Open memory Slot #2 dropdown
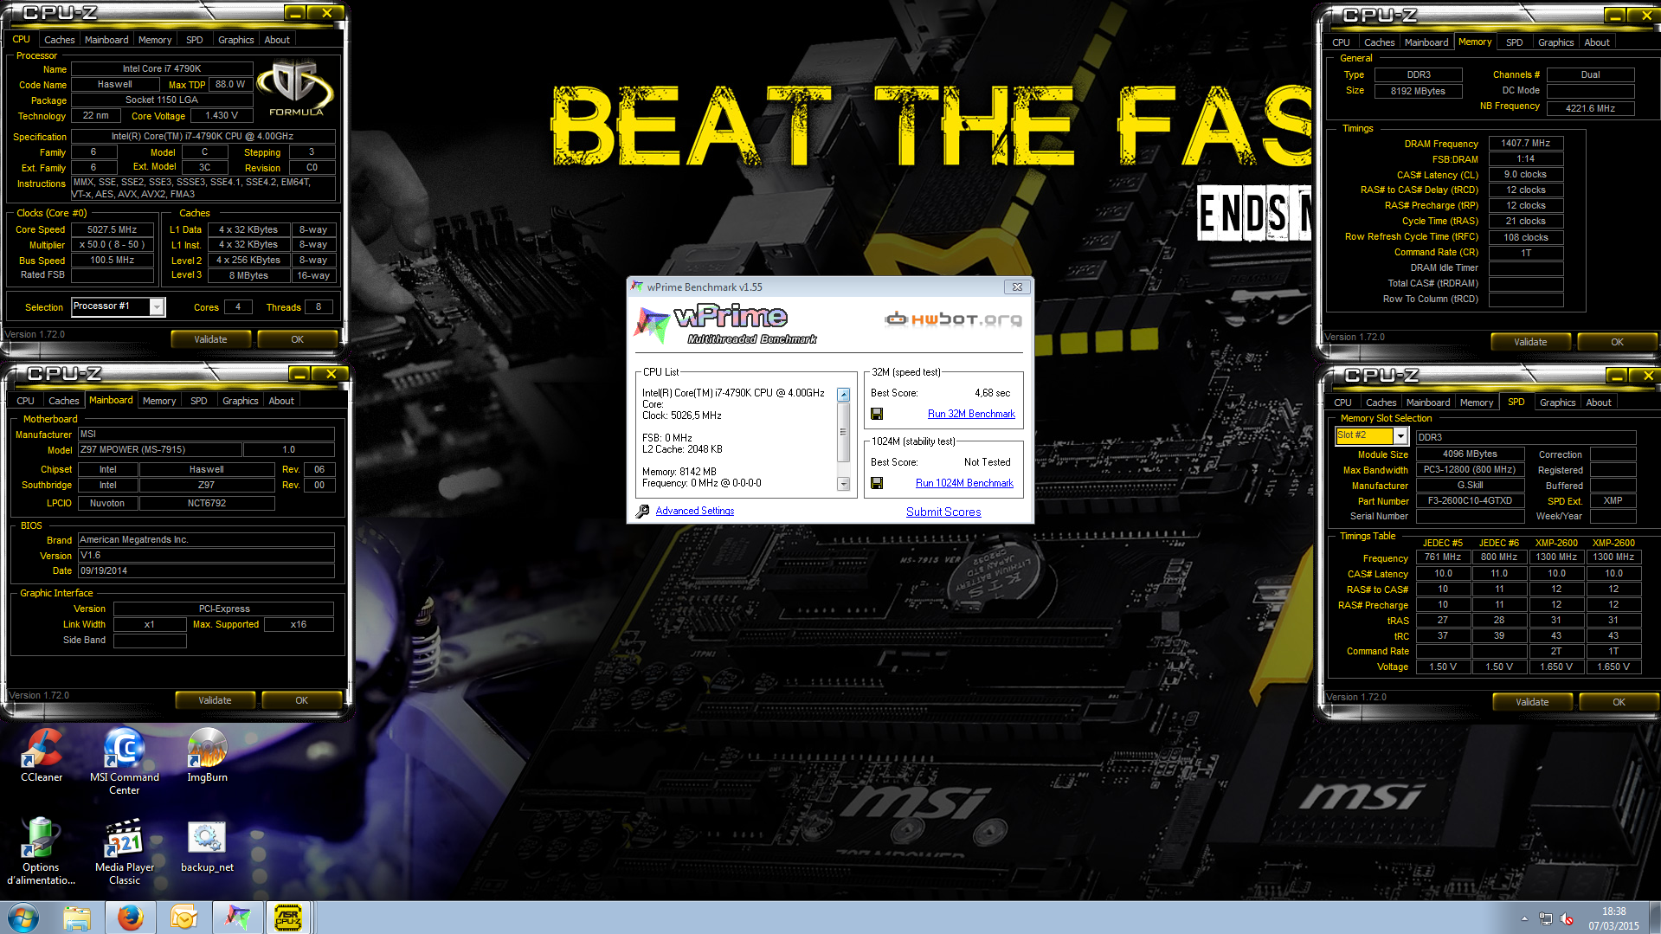This screenshot has width=1661, height=934. [1400, 436]
